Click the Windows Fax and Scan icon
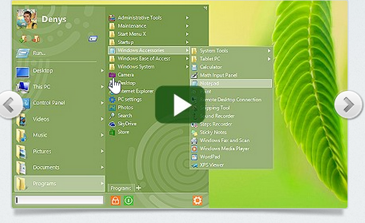 tap(194, 141)
